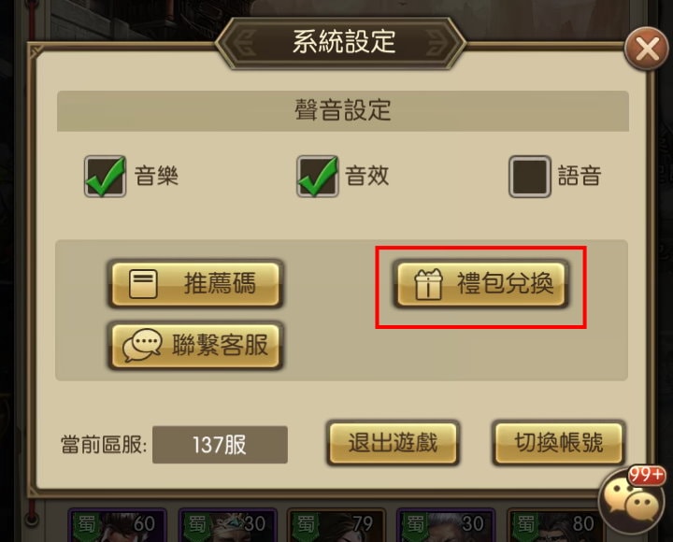
Task: Select the 蜀 hero card level 80
Action: point(554,525)
